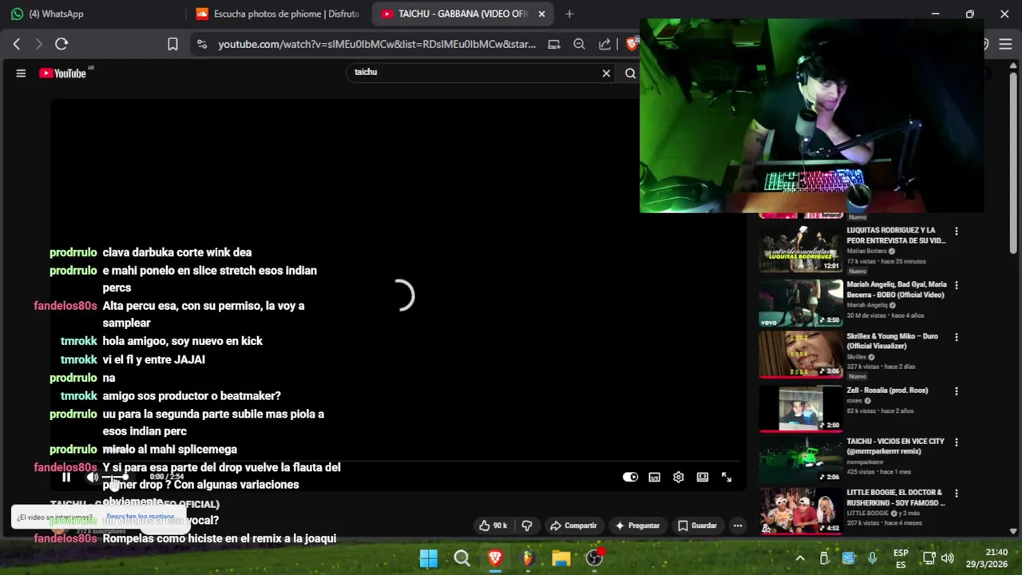Open LUQUITAS RODRIGUEZ Y LA PEOR ENTREVISTA title
The width and height of the screenshot is (1022, 575).
pos(896,236)
